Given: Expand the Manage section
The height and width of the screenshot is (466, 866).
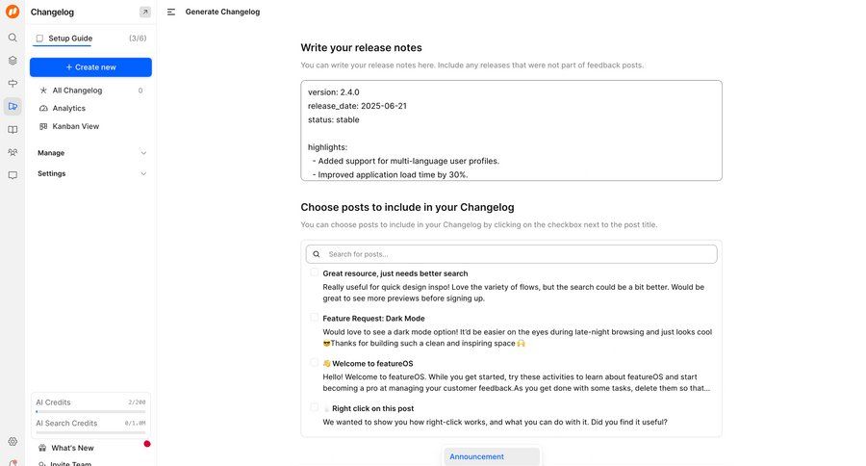Looking at the screenshot, I should 90,152.
